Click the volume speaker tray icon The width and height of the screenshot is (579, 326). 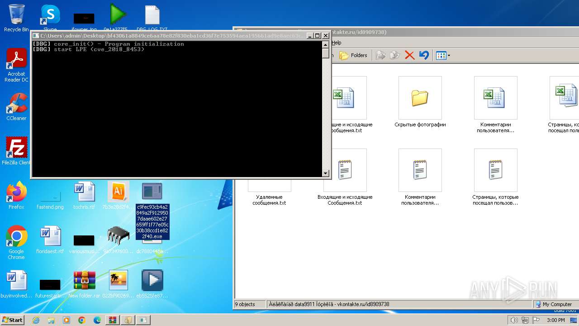point(514,320)
